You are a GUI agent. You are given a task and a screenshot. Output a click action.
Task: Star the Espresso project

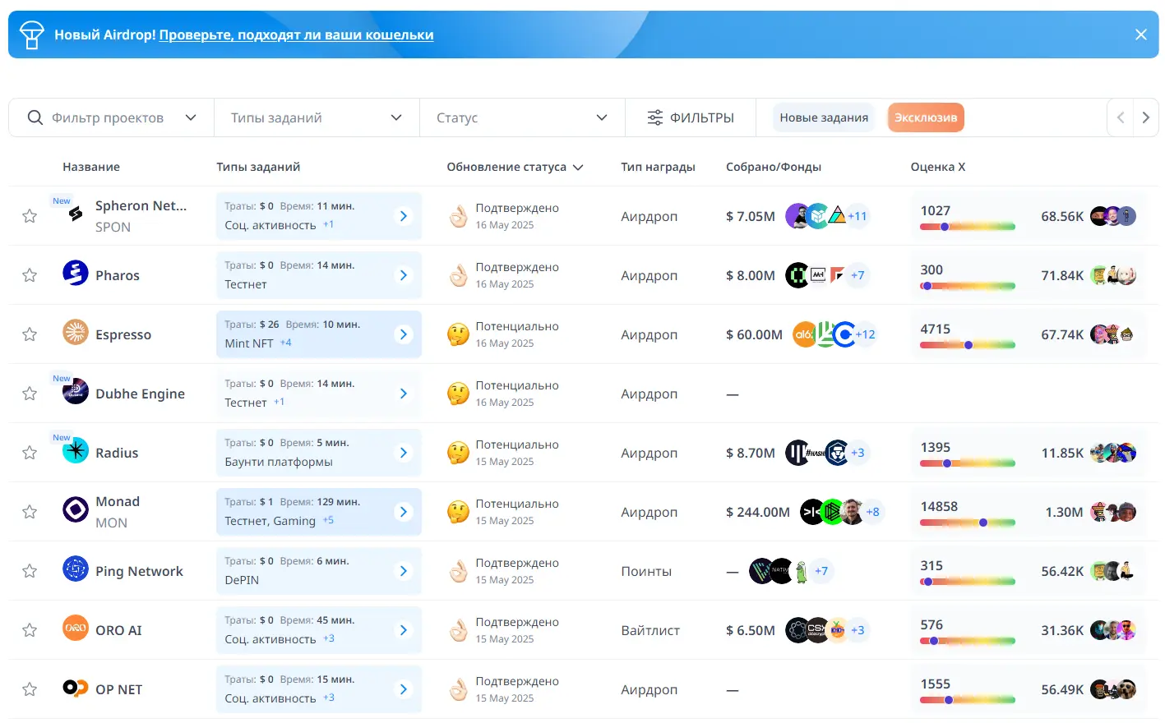(x=30, y=334)
